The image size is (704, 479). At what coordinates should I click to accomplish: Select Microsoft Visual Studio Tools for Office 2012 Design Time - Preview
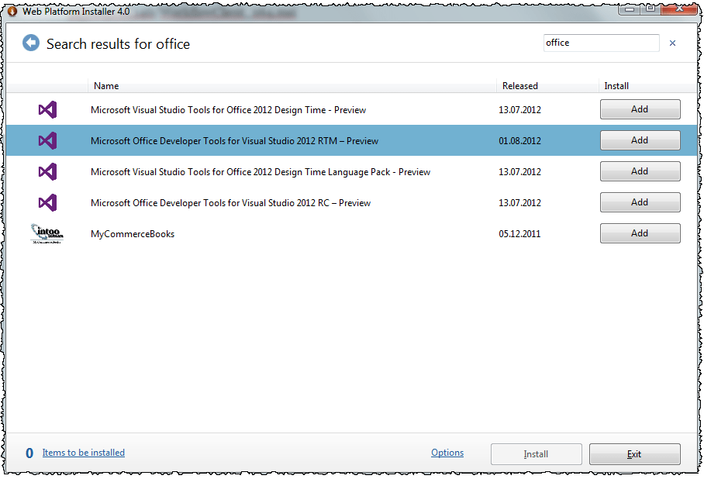228,110
